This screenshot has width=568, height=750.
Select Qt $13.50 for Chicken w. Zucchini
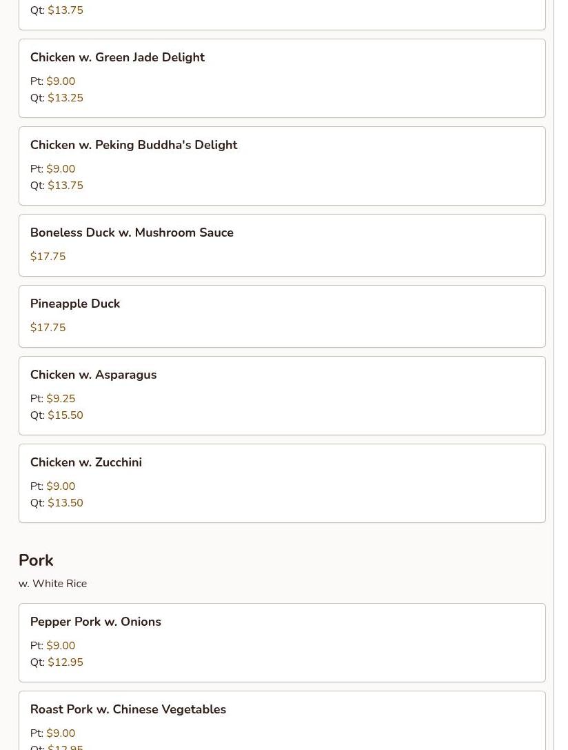tap(57, 503)
